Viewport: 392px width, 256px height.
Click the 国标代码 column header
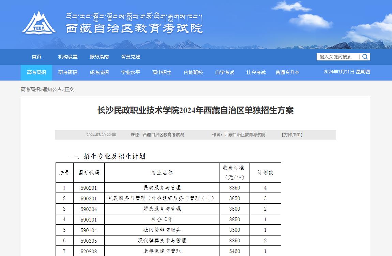[x=89, y=172]
